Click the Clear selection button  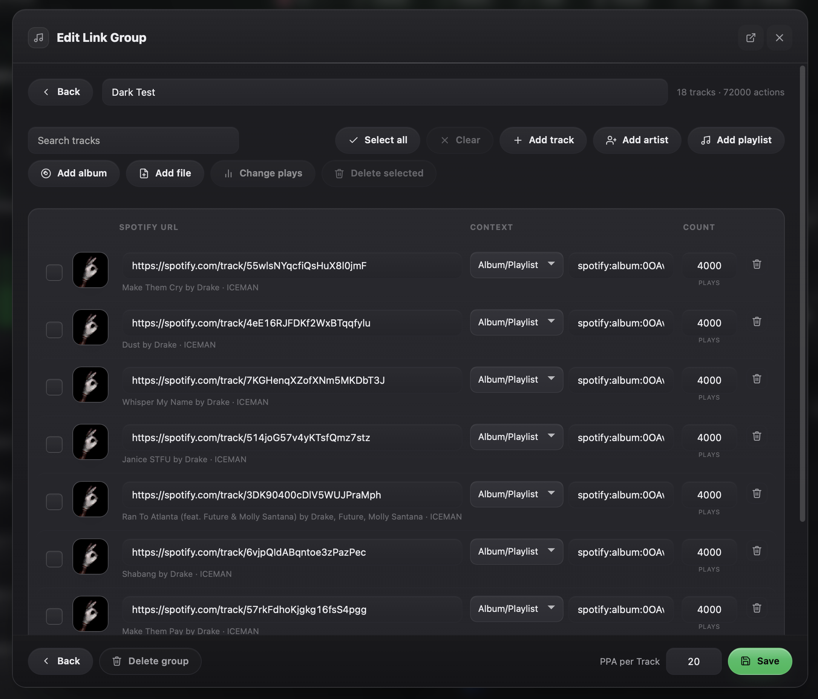coord(460,140)
